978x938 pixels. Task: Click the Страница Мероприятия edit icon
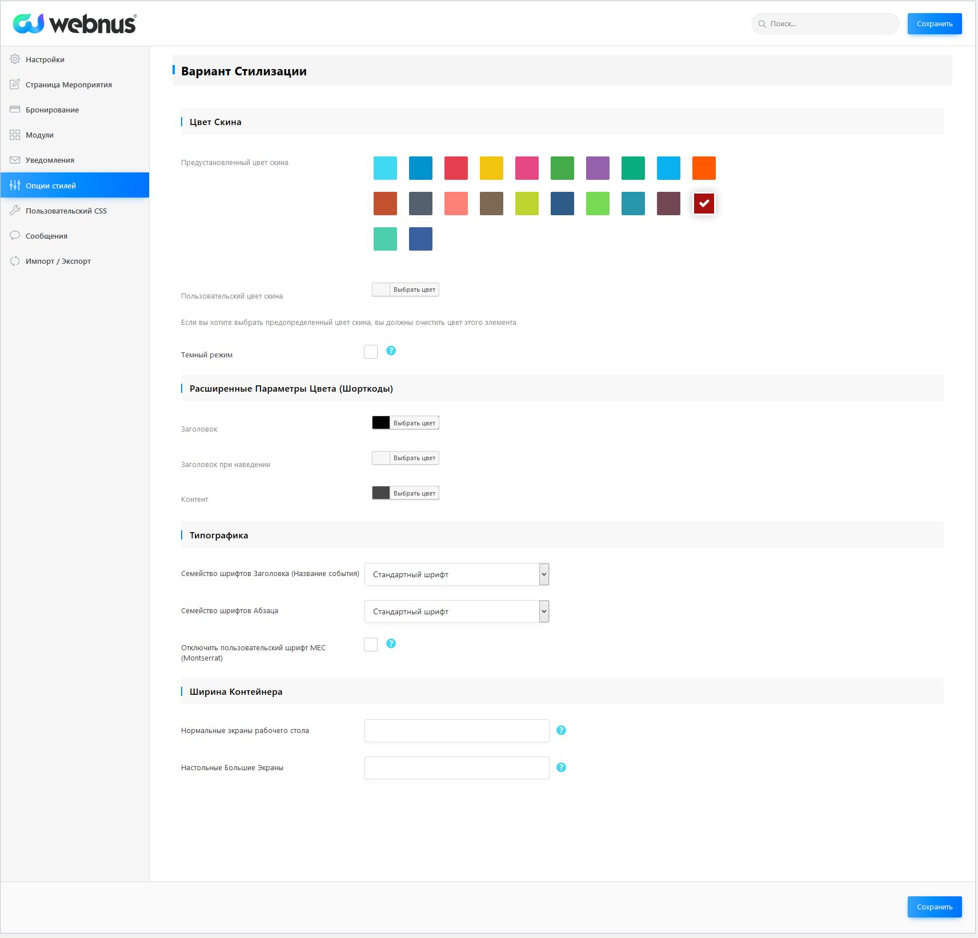click(15, 84)
